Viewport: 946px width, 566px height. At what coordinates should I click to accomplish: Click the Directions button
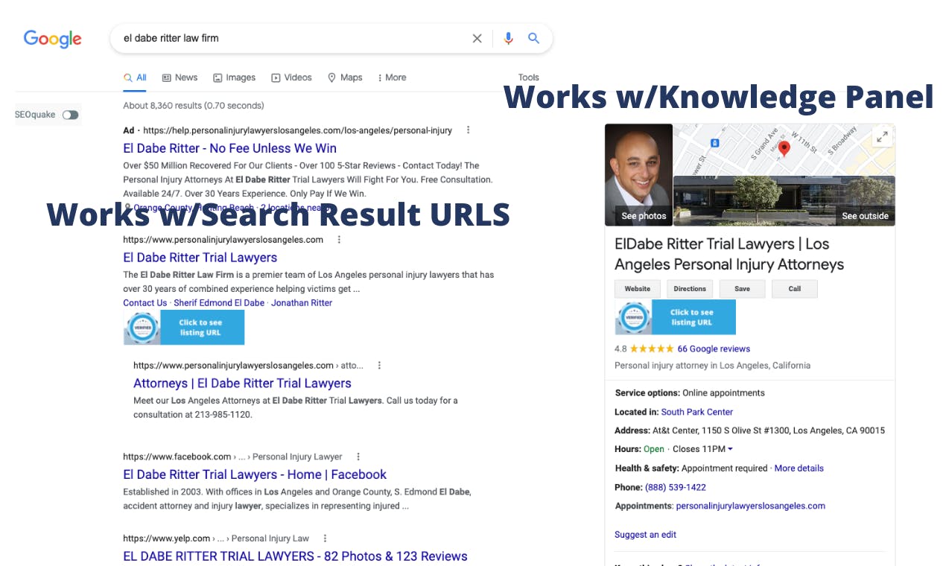pyautogui.click(x=690, y=289)
